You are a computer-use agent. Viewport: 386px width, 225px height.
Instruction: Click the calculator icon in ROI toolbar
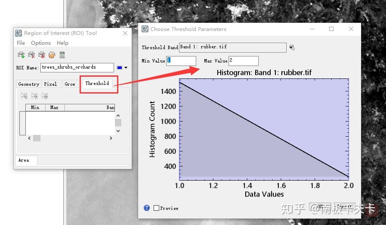[62, 55]
